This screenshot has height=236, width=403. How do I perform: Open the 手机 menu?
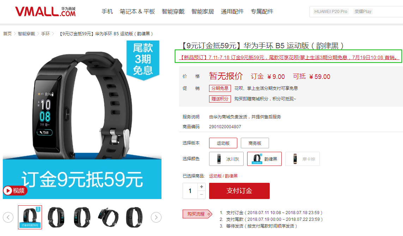click(107, 12)
